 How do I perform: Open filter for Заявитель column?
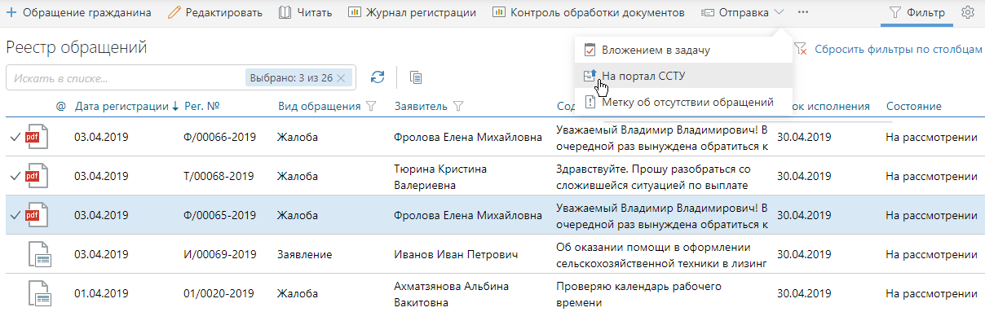click(457, 106)
